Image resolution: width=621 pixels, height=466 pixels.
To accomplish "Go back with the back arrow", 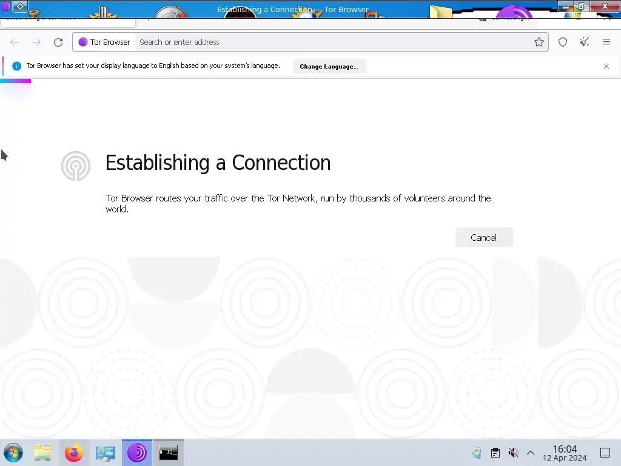I will (x=15, y=42).
